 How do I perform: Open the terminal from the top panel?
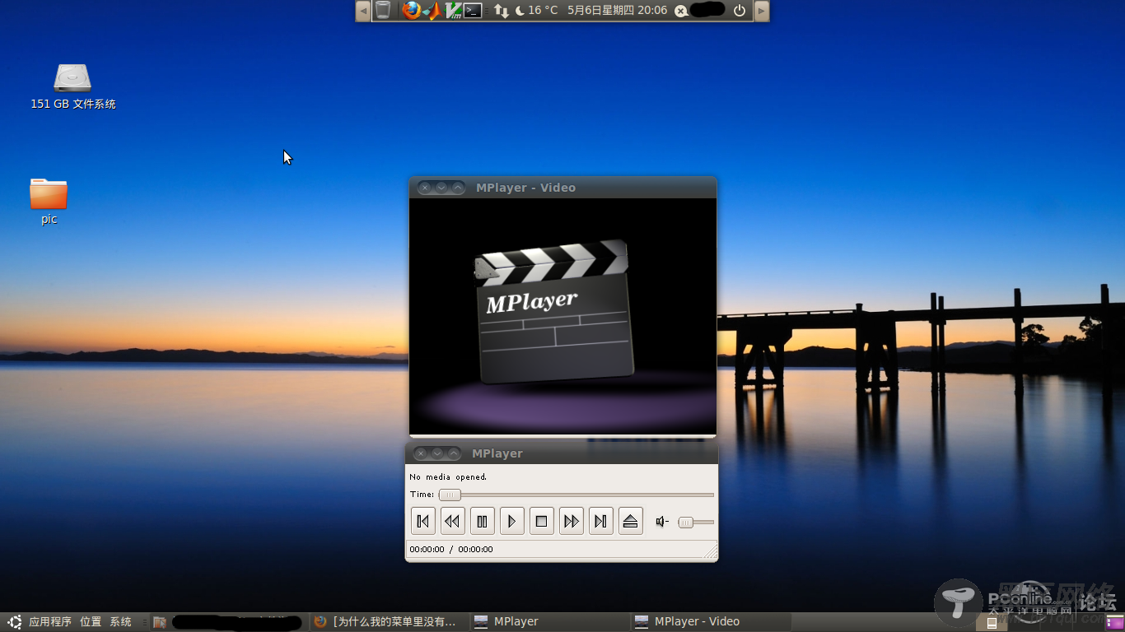473,11
